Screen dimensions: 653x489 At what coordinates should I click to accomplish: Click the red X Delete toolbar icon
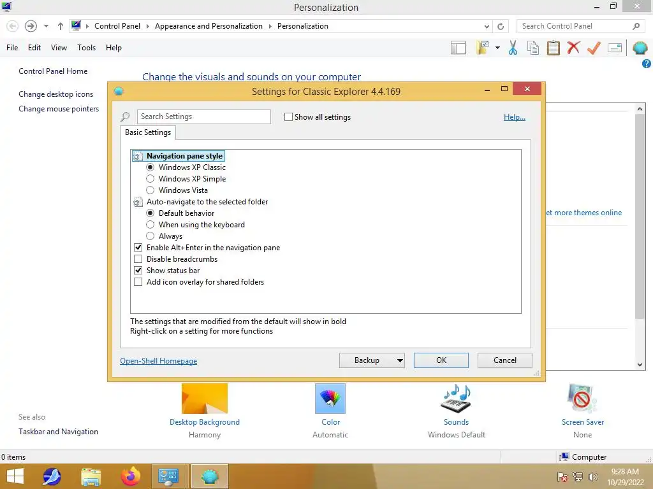[x=573, y=47]
